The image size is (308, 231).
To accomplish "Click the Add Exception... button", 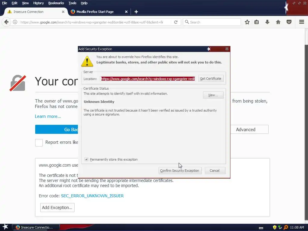I will pyautogui.click(x=57, y=208).
